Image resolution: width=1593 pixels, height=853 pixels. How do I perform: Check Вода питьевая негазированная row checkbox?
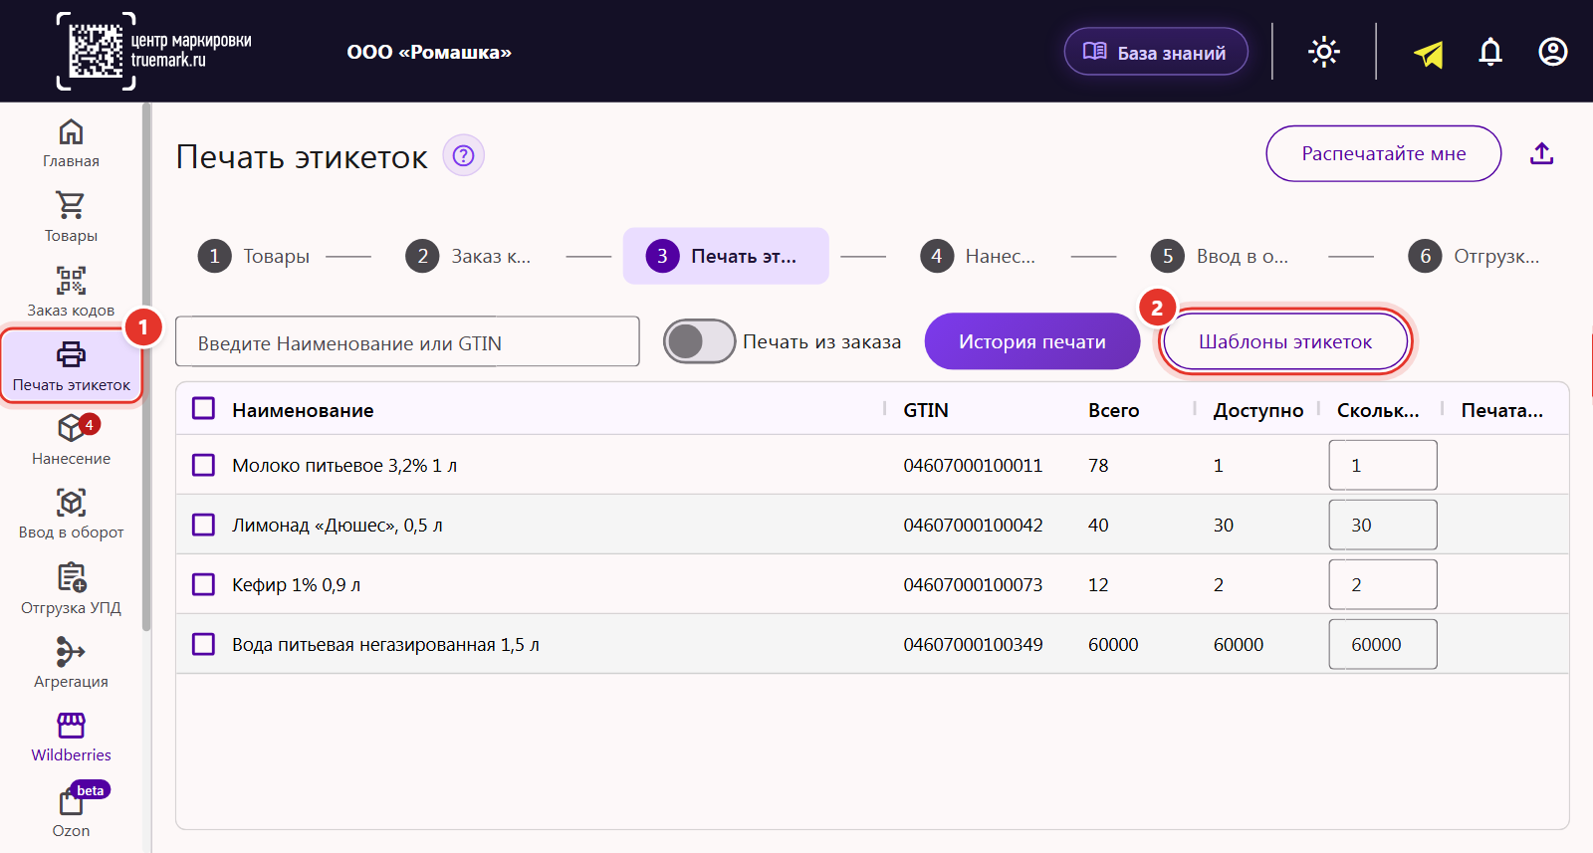204,644
